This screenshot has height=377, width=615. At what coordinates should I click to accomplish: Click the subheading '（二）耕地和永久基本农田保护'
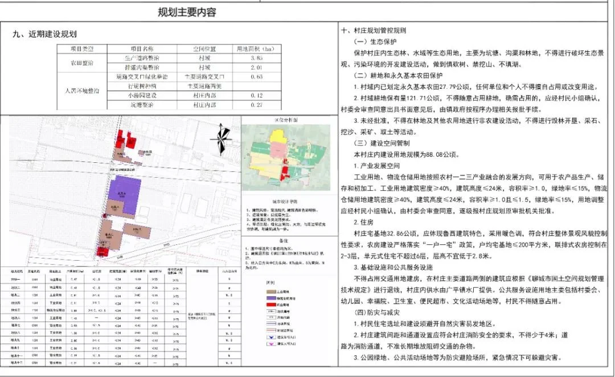coord(397,76)
